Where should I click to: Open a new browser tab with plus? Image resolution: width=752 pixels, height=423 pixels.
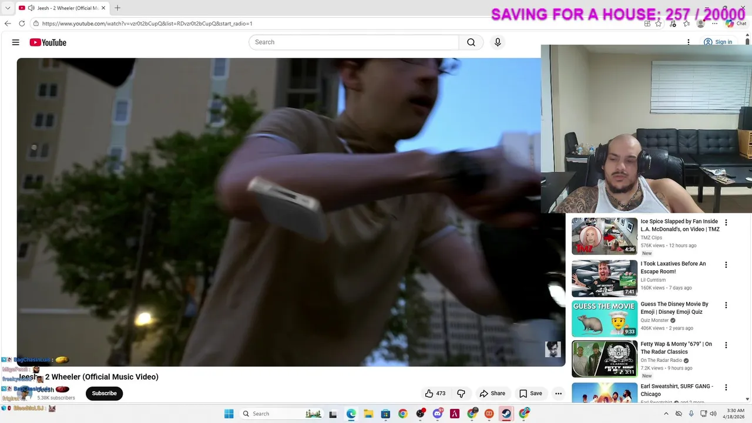(x=117, y=8)
